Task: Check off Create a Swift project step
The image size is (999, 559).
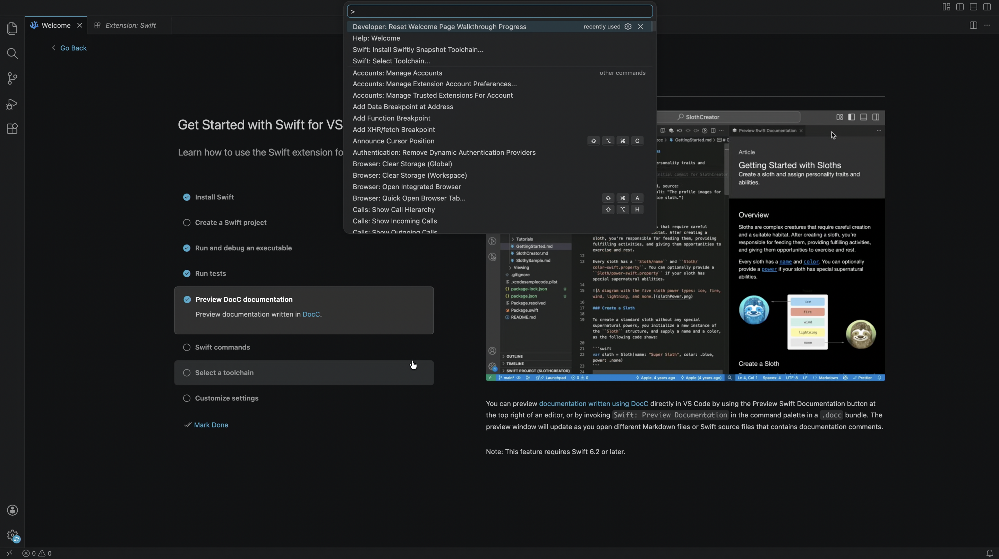Action: [187, 223]
